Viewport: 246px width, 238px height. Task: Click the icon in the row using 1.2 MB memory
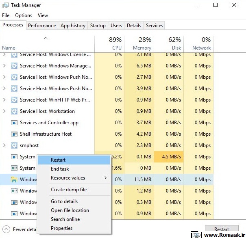pos(14,191)
